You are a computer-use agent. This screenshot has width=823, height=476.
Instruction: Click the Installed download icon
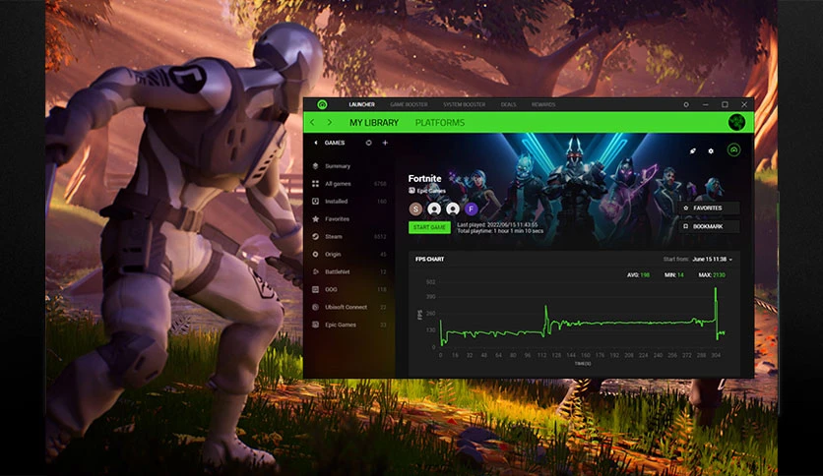(x=315, y=202)
